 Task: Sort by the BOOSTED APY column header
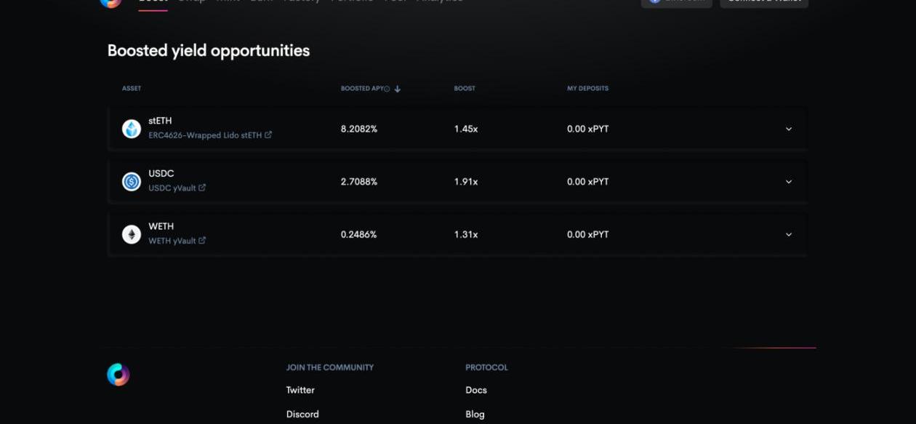(x=361, y=89)
